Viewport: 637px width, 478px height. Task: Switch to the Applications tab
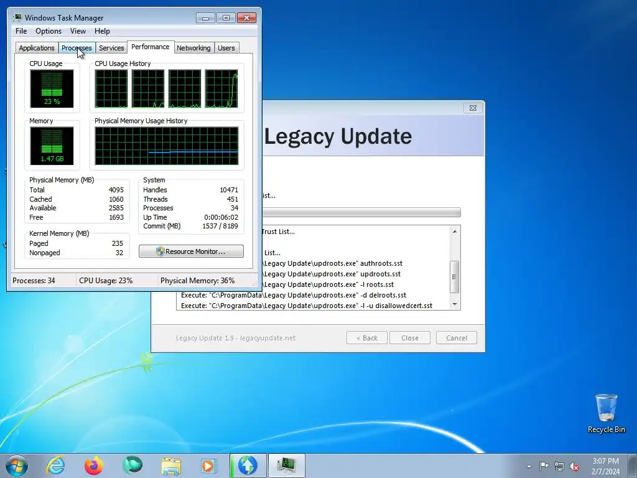(x=37, y=48)
